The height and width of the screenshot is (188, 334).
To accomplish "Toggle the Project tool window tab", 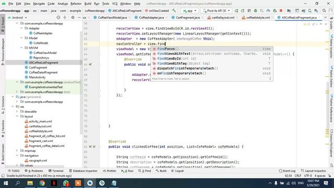I will 3,25.
